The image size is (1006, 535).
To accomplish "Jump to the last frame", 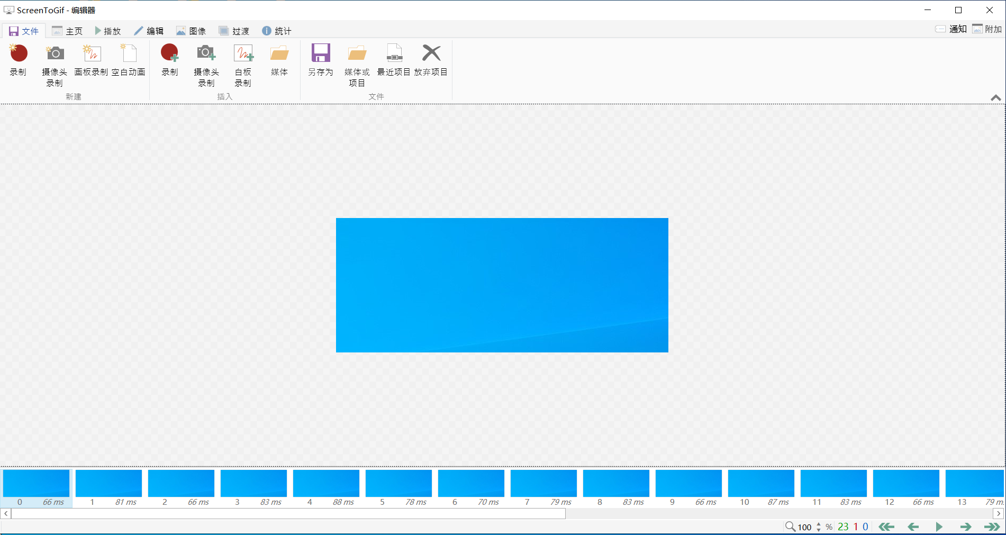I will tap(992, 527).
